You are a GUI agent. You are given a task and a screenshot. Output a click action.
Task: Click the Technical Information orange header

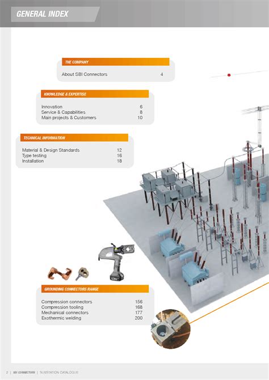coord(74,138)
